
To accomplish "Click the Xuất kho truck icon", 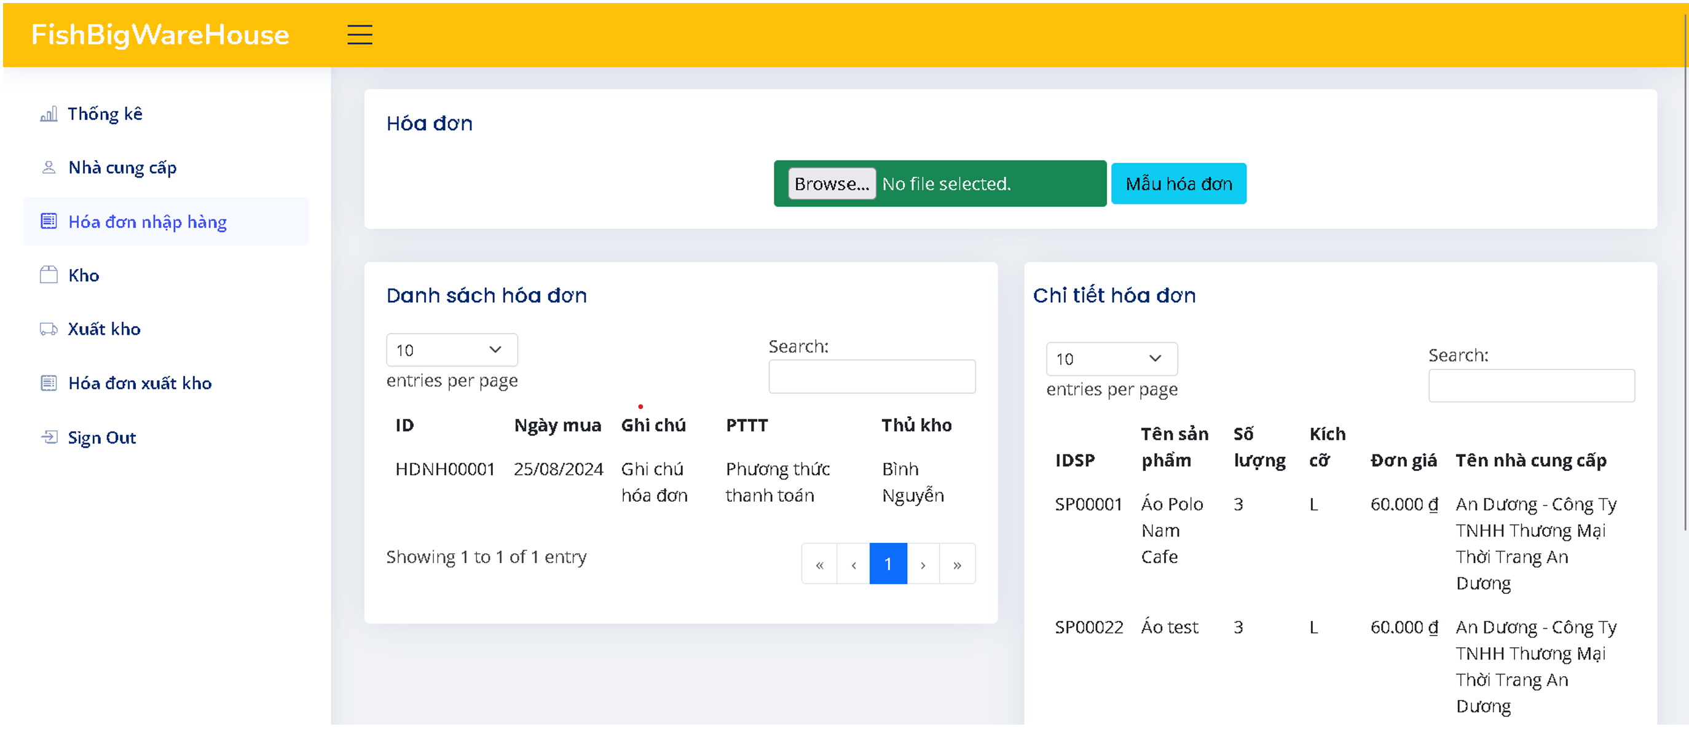I will point(49,329).
